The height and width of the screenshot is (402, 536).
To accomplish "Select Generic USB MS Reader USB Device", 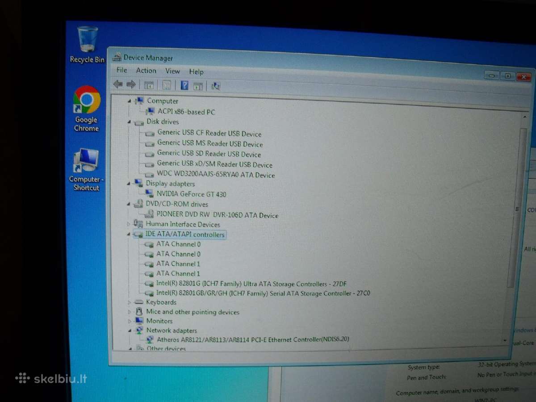I will pyautogui.click(x=210, y=144).
